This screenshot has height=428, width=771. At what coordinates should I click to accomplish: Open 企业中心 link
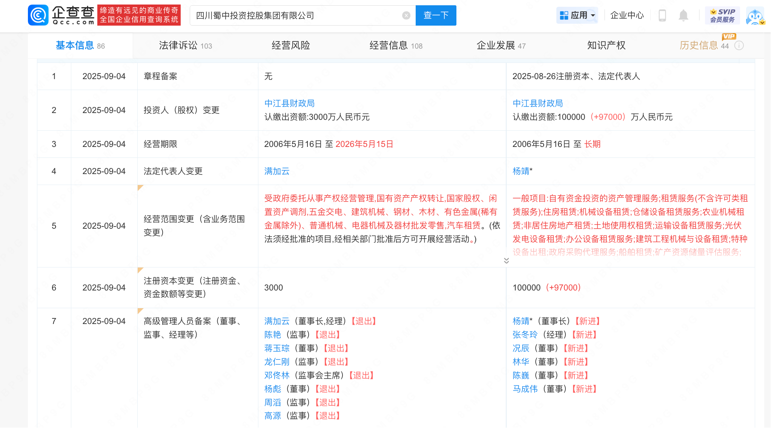pos(627,15)
